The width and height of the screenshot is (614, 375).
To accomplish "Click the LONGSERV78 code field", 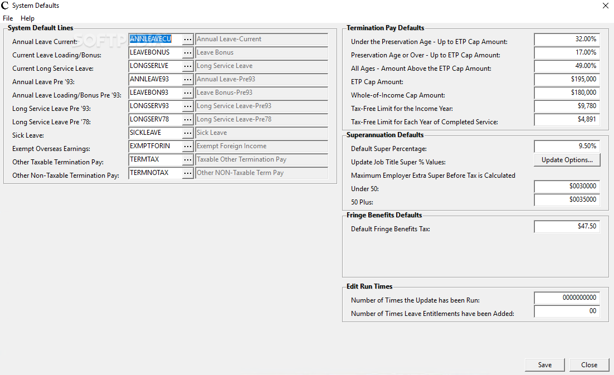I will [x=155, y=119].
